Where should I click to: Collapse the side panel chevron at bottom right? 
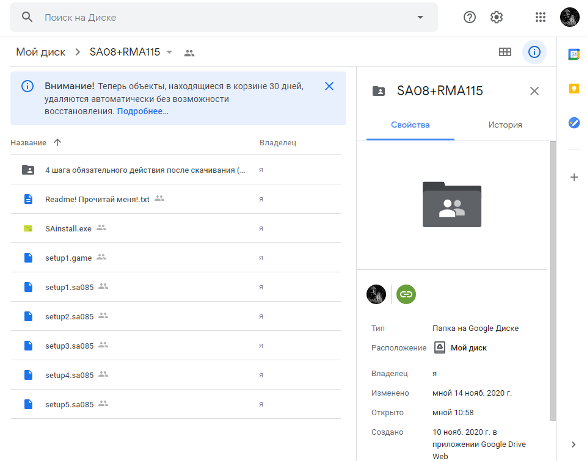point(574,444)
